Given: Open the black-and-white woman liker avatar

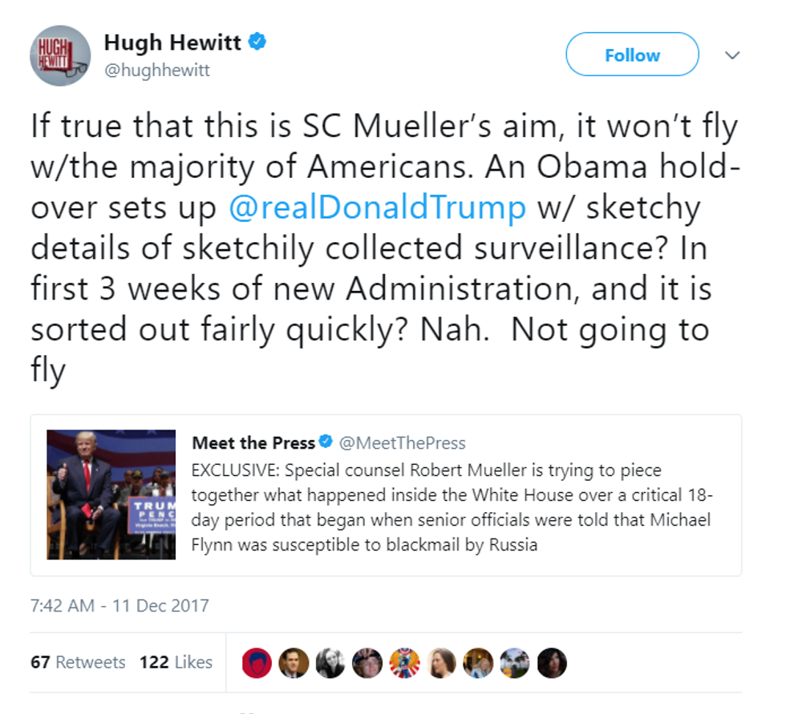Looking at the screenshot, I should click(x=330, y=663).
